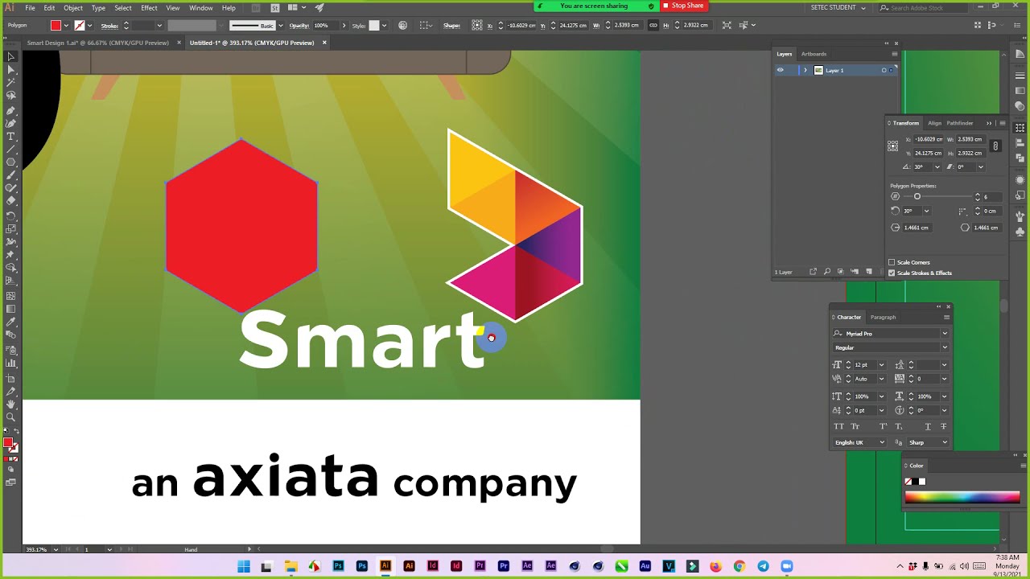Select the Direct Selection tool
1030x579 pixels.
click(x=10, y=70)
